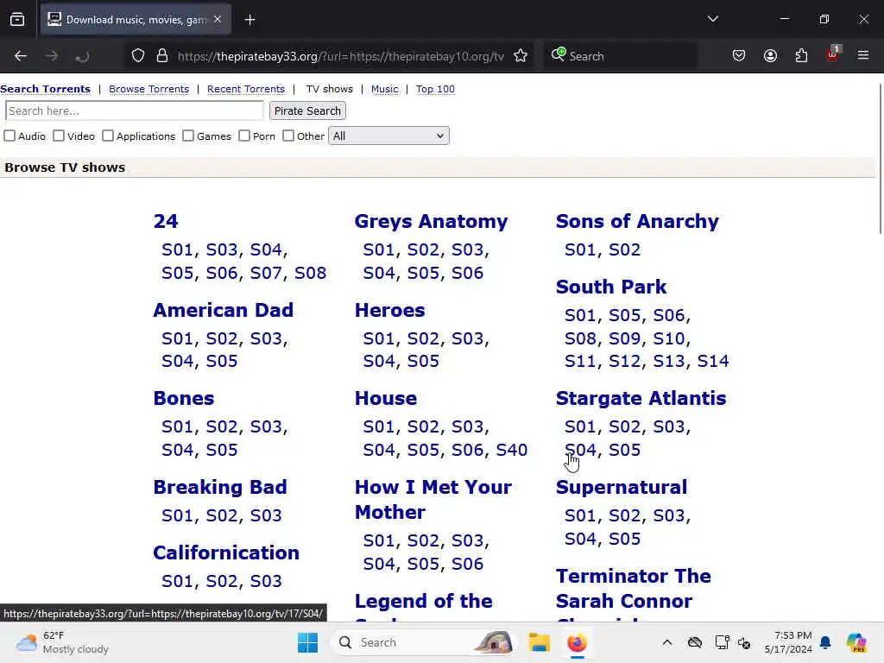
Task: Open the weather widget on taskbar
Action: pyautogui.click(x=63, y=642)
